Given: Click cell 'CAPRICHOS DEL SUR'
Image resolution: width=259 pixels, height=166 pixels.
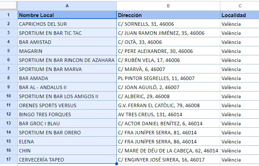Looking at the screenshot, I should tap(67, 24).
